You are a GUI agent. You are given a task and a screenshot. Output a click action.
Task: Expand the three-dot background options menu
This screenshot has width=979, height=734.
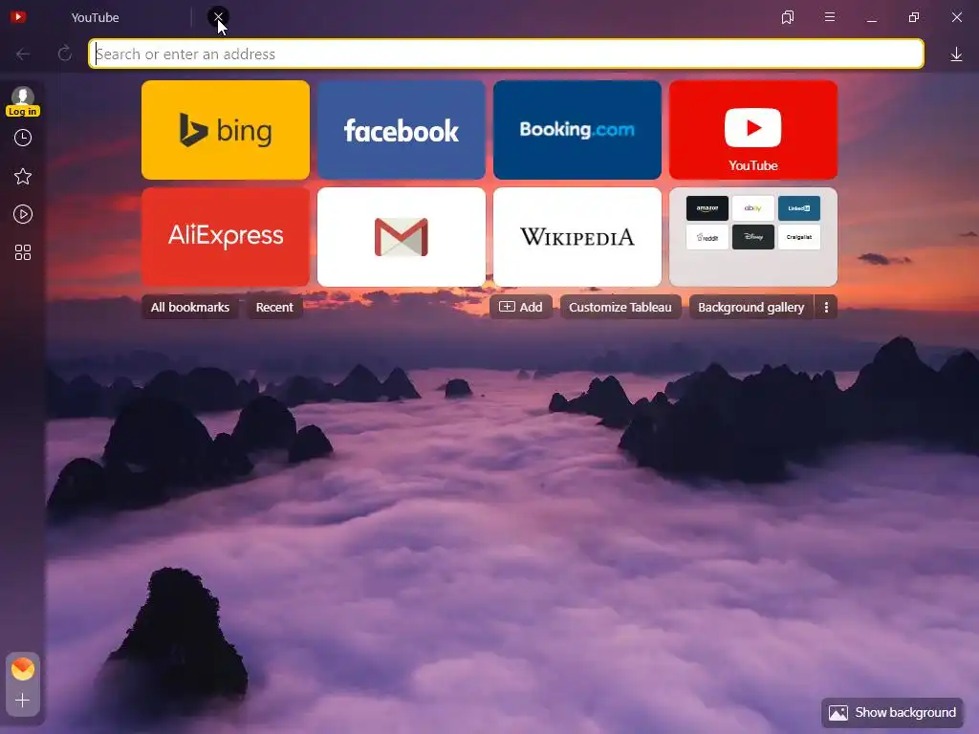[826, 307]
